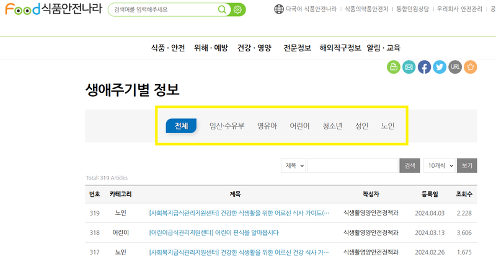Open article 318 어린이 편식 link
Screen dimensions: 496x262
tap(214, 233)
